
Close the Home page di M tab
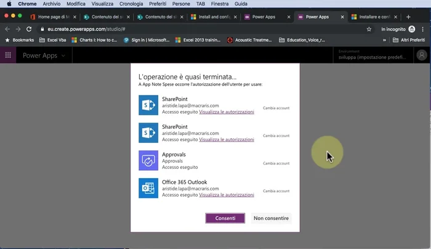(x=75, y=17)
